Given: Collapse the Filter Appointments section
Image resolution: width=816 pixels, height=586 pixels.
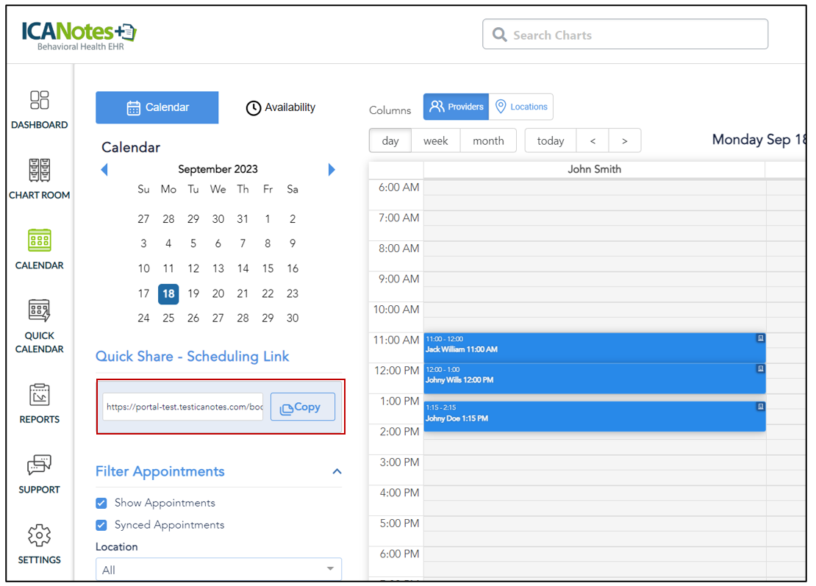Looking at the screenshot, I should point(337,471).
